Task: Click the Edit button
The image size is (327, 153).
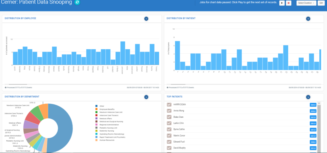Action: (321, 3)
